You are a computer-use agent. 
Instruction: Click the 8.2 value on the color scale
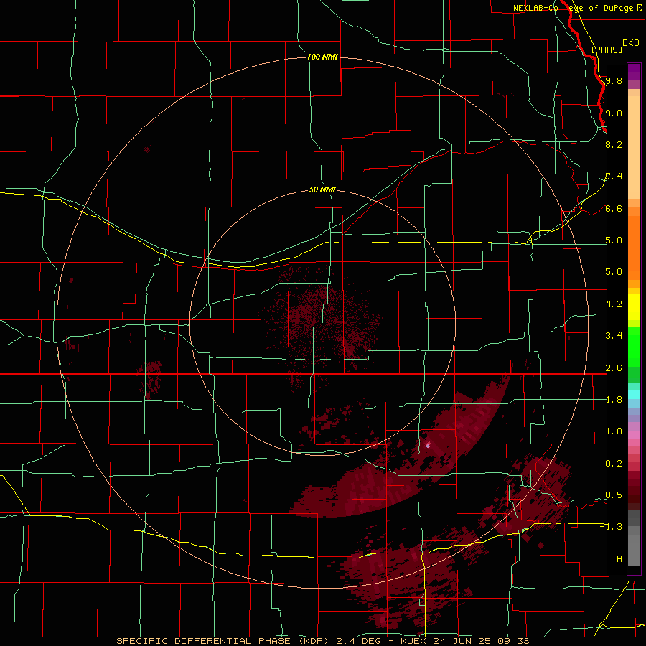(x=614, y=144)
